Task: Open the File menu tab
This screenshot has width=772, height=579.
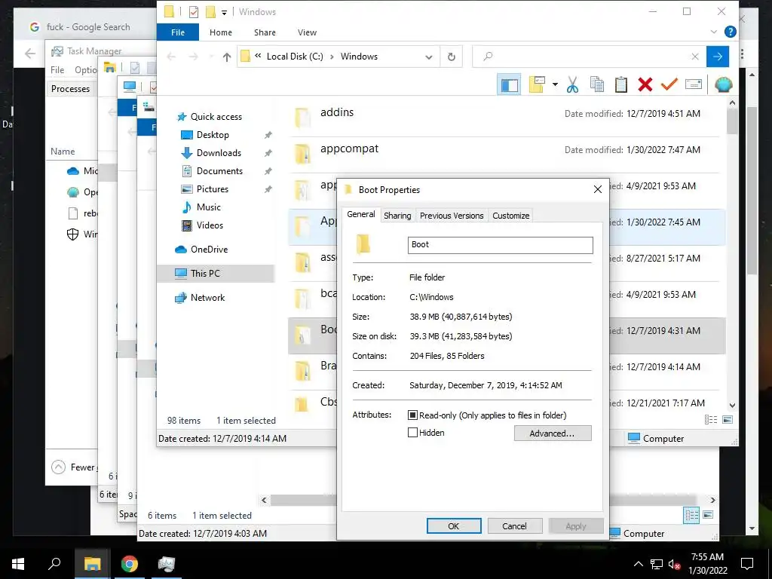Action: click(178, 32)
